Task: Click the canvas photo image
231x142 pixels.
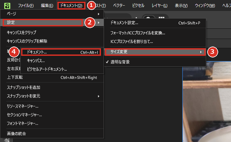Action: pos(207,102)
